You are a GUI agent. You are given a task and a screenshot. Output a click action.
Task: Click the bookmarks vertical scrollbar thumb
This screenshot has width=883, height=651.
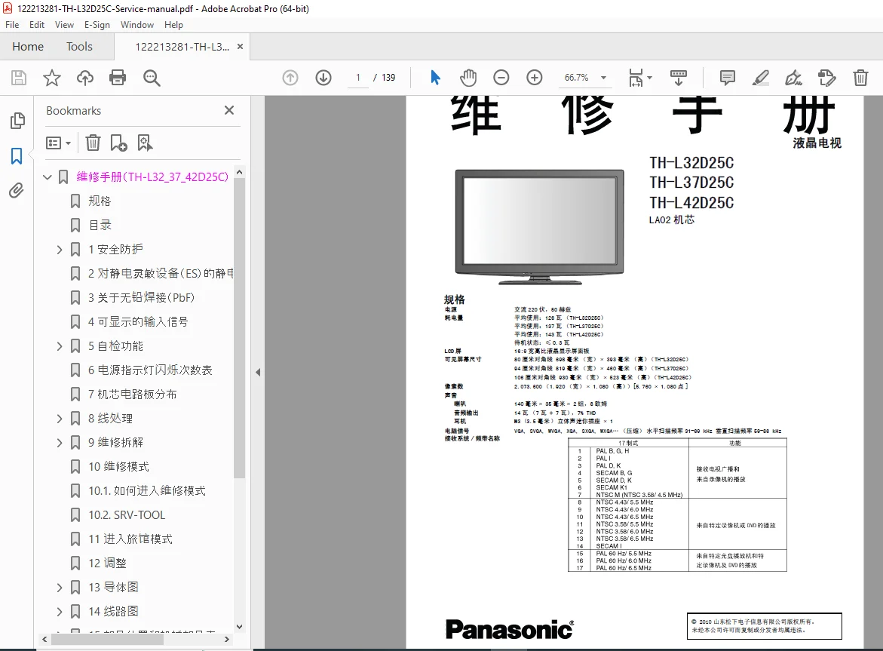[239, 328]
